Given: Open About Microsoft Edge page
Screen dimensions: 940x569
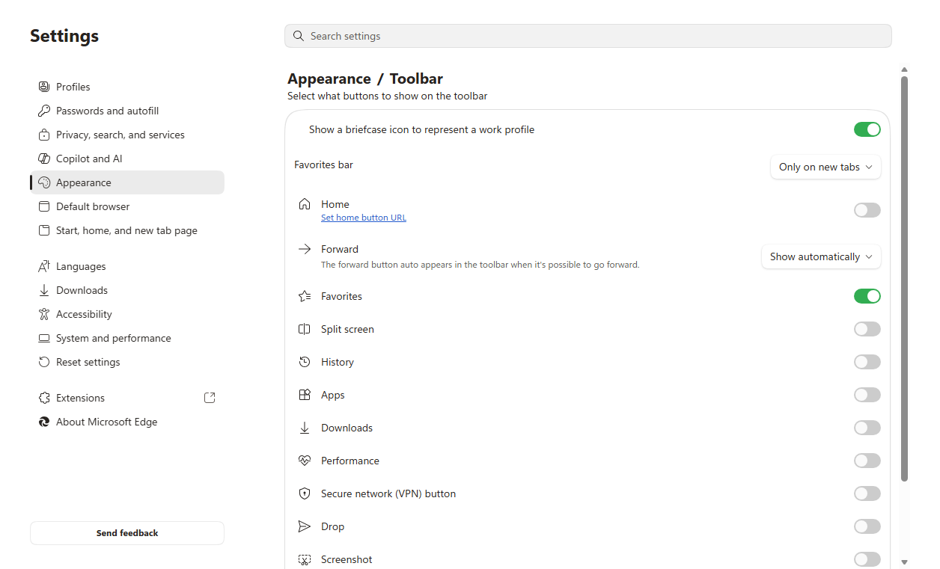Looking at the screenshot, I should coord(127,422).
